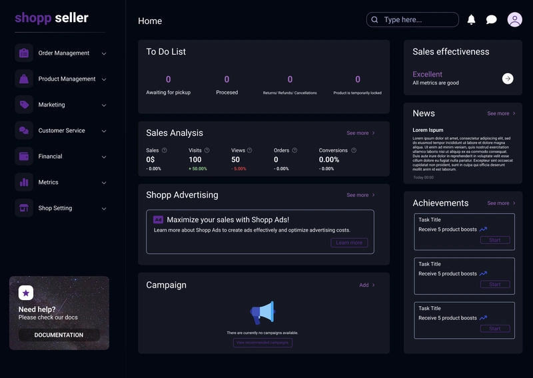Open the user profile avatar

click(x=514, y=20)
